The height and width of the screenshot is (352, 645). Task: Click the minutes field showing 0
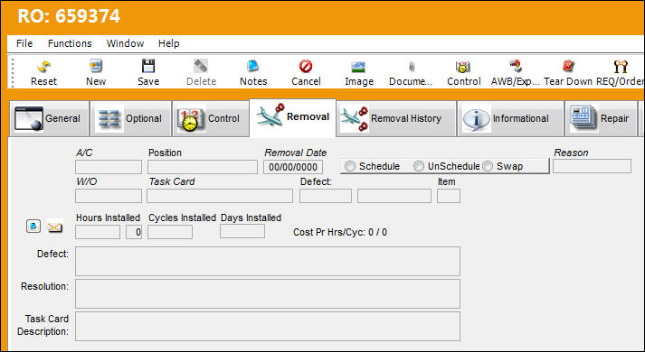[134, 232]
